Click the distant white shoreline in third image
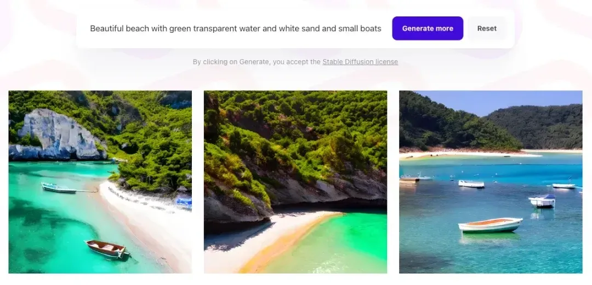592x285 pixels. [x=472, y=154]
